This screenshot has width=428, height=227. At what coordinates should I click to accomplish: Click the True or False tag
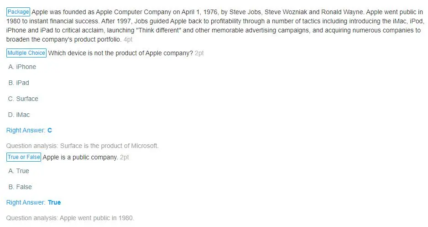(x=24, y=157)
